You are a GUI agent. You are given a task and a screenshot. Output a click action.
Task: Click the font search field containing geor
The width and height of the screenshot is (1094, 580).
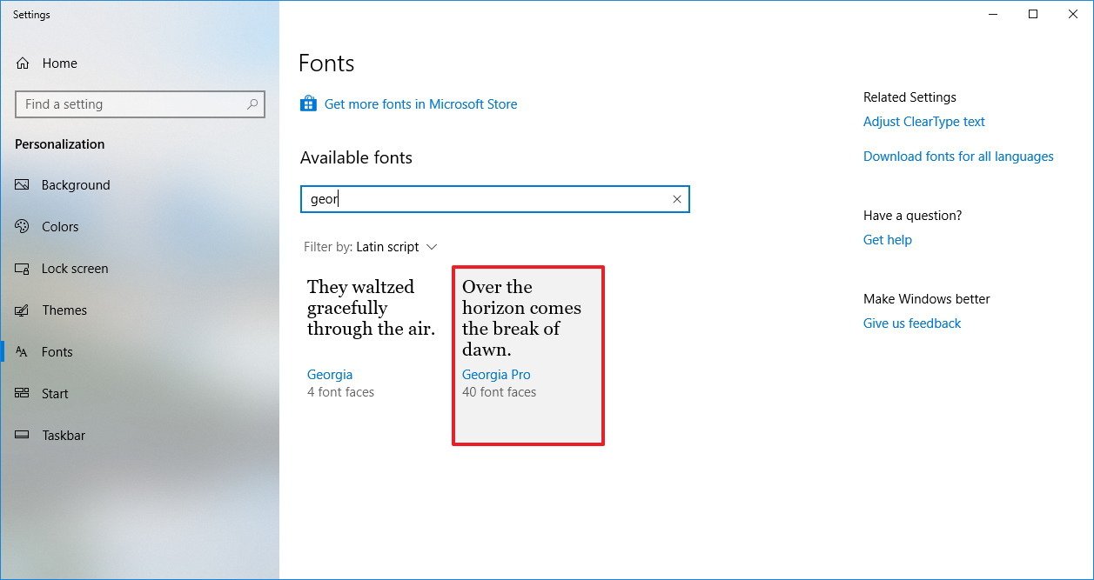click(494, 199)
